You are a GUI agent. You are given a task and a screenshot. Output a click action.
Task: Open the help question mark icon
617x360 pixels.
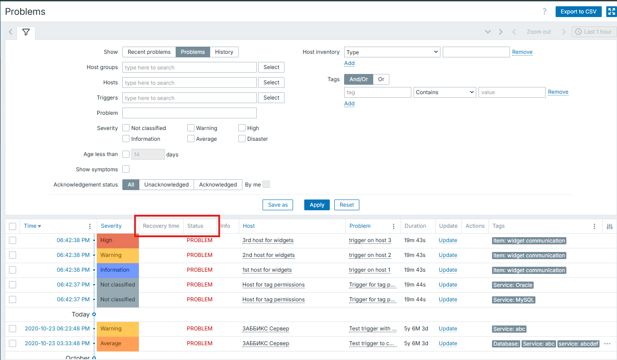544,12
